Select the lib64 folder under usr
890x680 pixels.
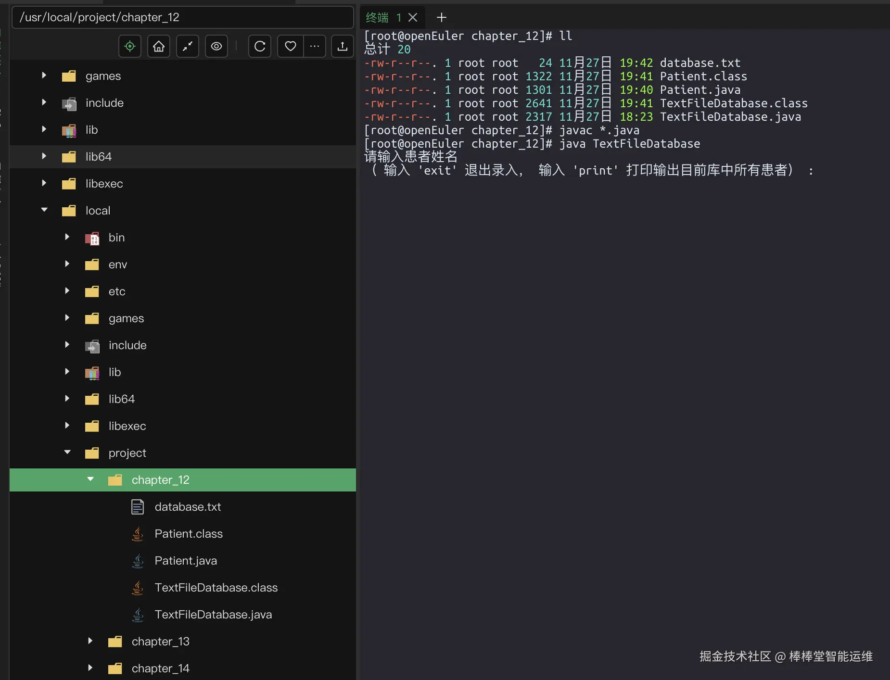(x=99, y=157)
